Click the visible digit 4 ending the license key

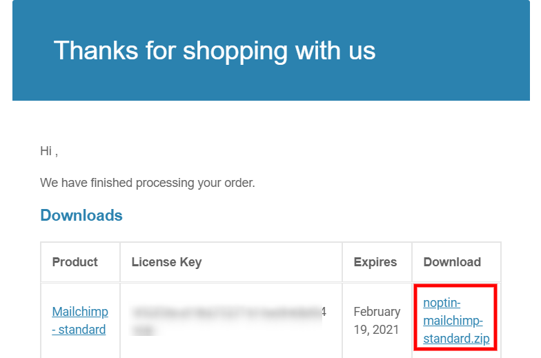[x=323, y=312]
